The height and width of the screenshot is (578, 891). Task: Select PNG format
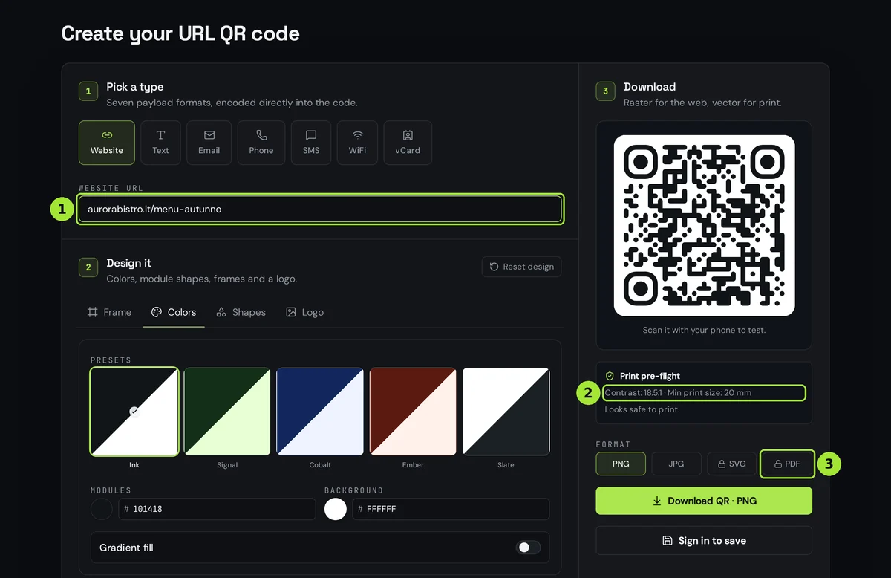pos(621,464)
